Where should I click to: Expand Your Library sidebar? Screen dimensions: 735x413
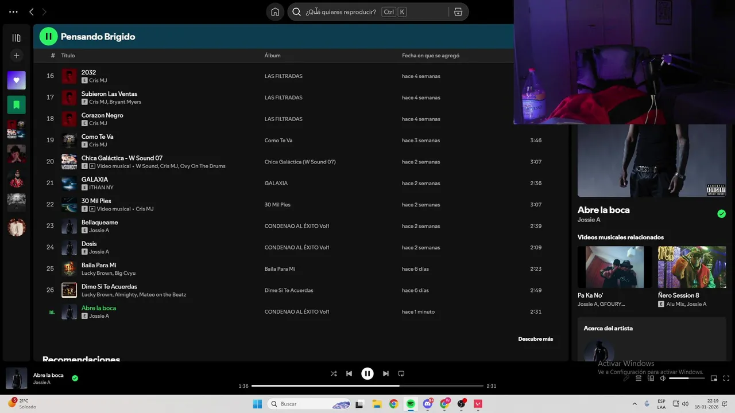(16, 38)
